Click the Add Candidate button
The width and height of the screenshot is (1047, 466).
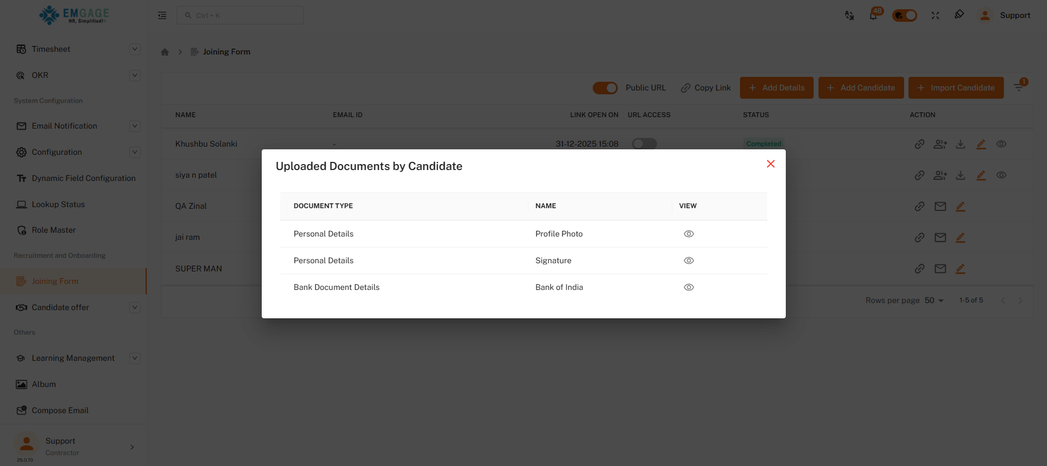(861, 88)
